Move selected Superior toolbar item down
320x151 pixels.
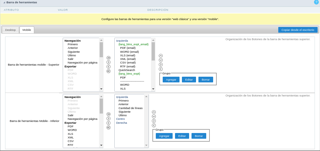pyautogui.click(x=161, y=60)
